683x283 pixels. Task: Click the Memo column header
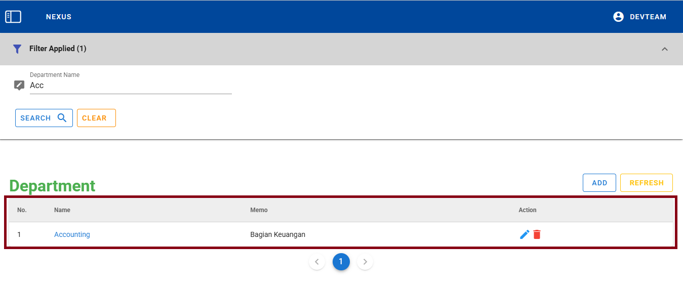point(259,210)
